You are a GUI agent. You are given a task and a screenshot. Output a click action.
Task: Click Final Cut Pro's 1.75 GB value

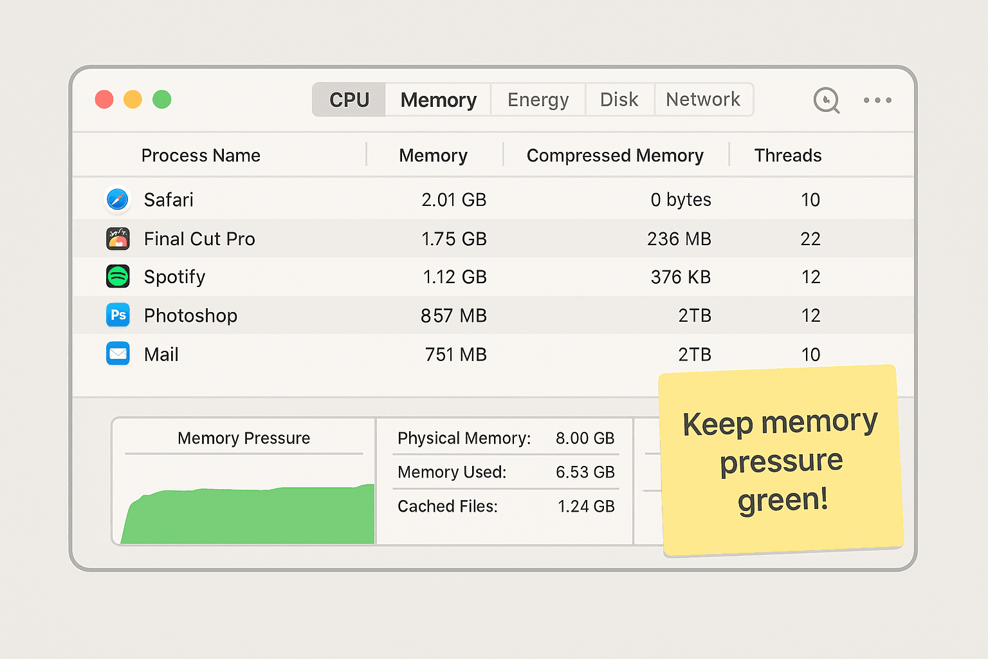tap(454, 239)
